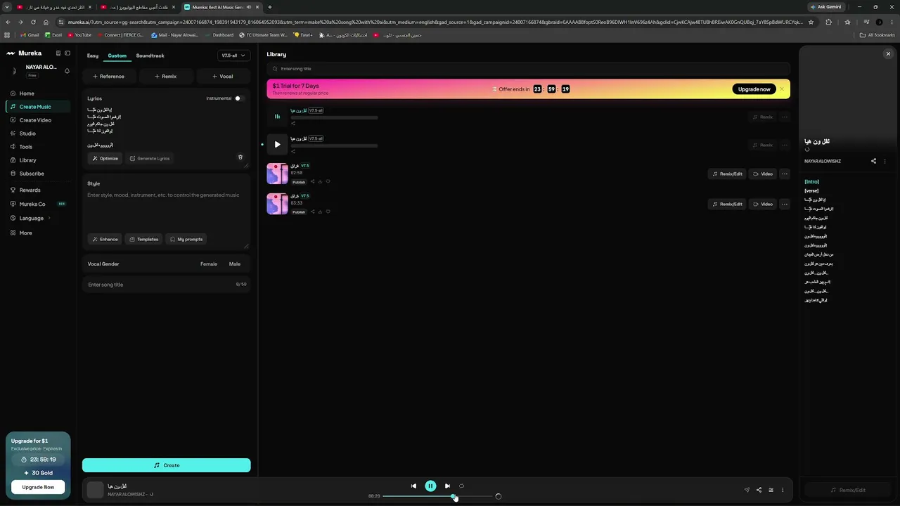Skip to the next track
The width and height of the screenshot is (900, 506).
point(447,486)
